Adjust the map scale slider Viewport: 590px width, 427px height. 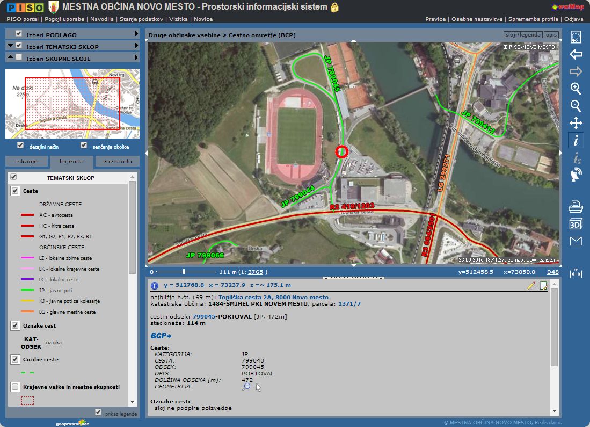click(184, 272)
